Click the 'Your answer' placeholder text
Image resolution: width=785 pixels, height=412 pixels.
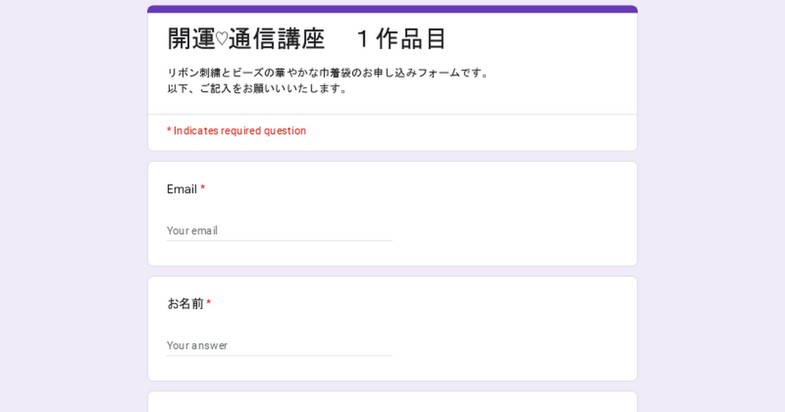point(197,345)
